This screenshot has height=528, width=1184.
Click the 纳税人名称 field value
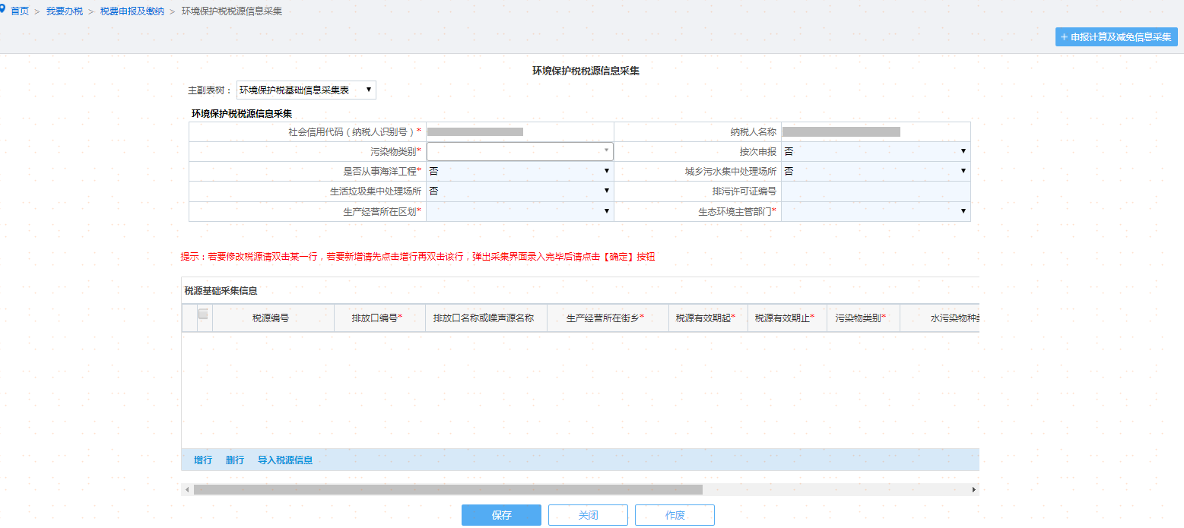point(841,131)
